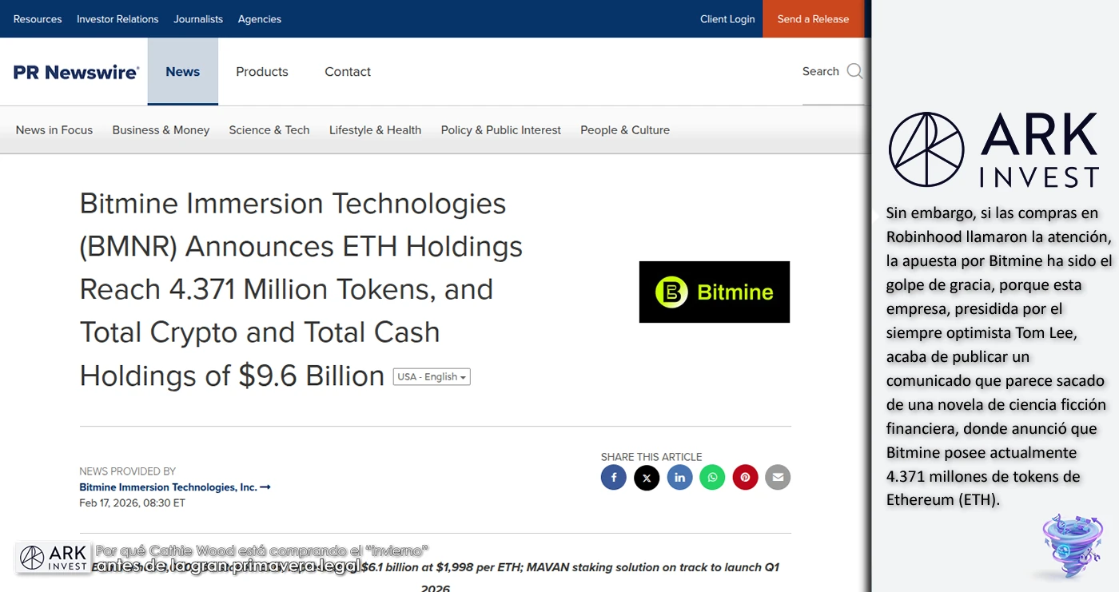
Task: Email article using envelope icon
Action: pos(778,478)
